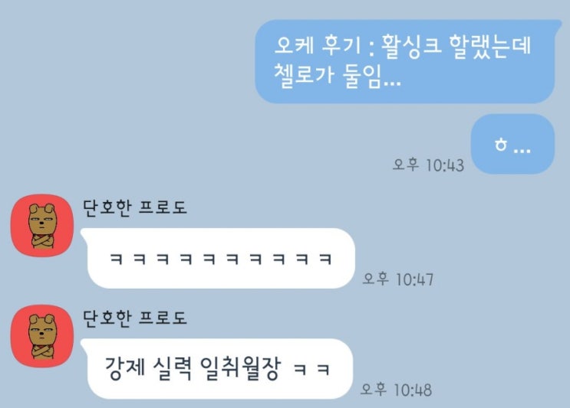
Task: Open the Frodo avatar beside the ㅋㅋㅋㅋ message
Action: (42, 226)
